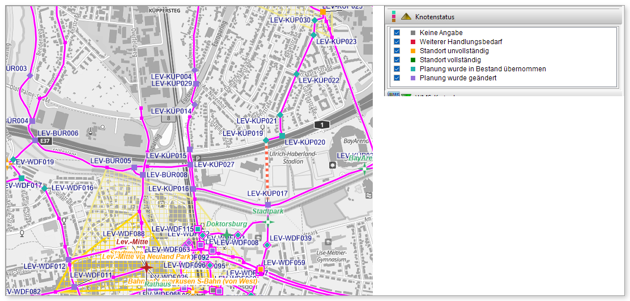The height and width of the screenshot is (301, 630).
Task: Toggle the Keine Angabe checkbox
Action: (397, 32)
